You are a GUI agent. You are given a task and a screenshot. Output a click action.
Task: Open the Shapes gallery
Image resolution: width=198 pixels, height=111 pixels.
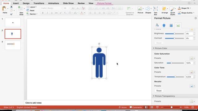pyautogui.click(x=148, y=9)
